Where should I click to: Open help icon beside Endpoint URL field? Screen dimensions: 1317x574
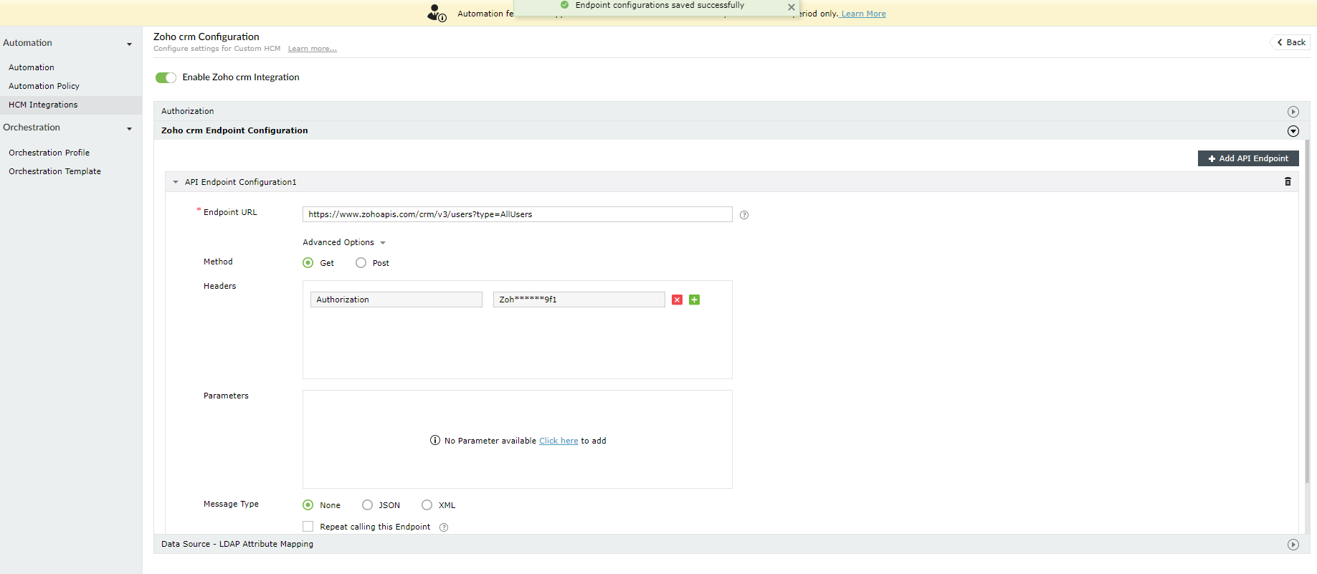click(x=744, y=215)
